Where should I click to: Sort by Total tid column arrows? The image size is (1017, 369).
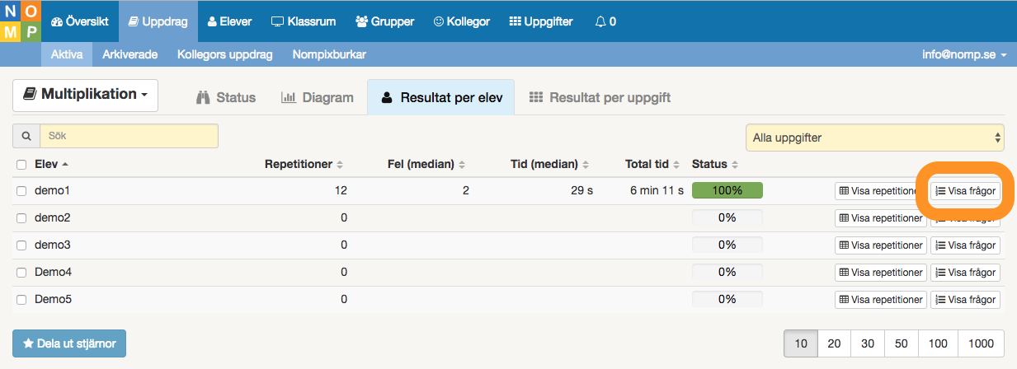[676, 165]
